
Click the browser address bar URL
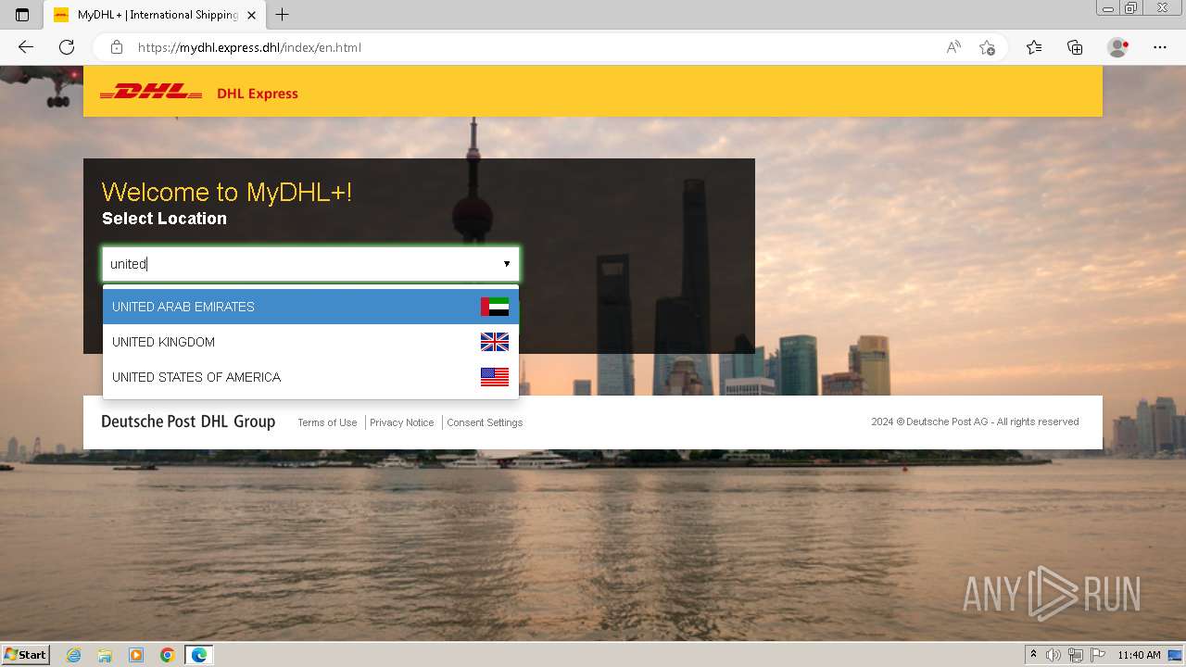click(249, 47)
